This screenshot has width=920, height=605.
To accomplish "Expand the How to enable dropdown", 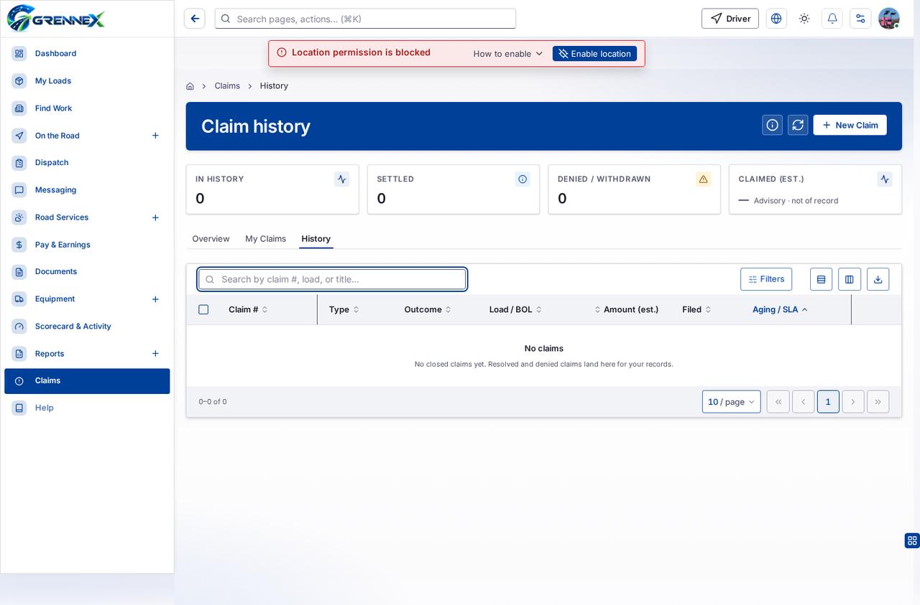I will (x=508, y=54).
